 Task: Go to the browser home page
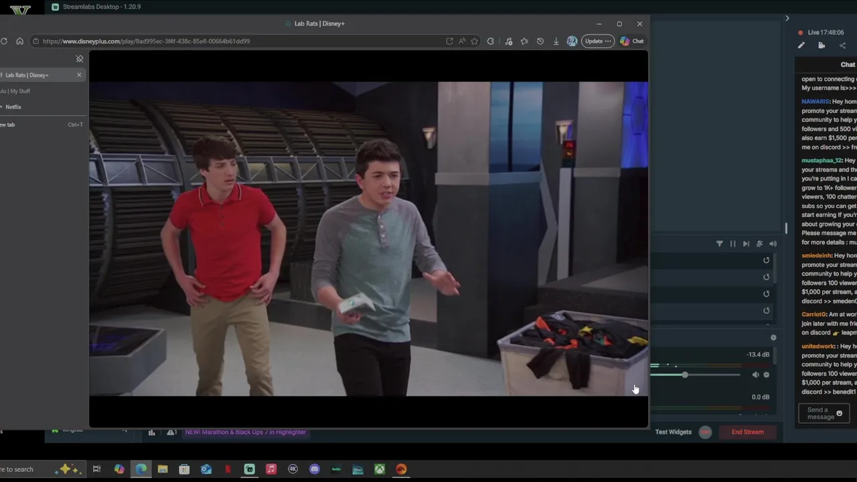(x=19, y=41)
